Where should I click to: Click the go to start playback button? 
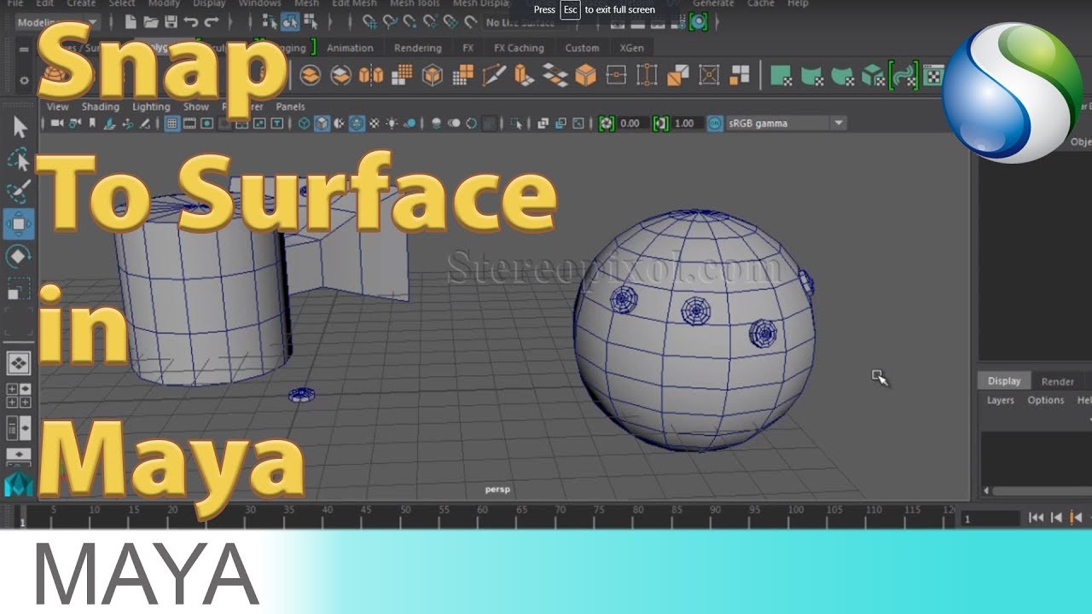coord(1037,518)
